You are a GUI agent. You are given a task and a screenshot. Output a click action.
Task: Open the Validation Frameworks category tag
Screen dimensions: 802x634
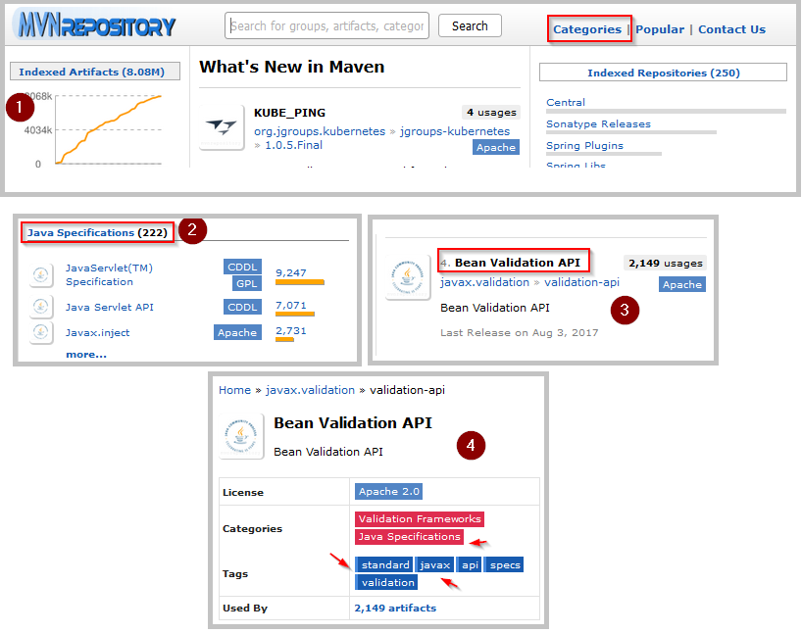[420, 519]
